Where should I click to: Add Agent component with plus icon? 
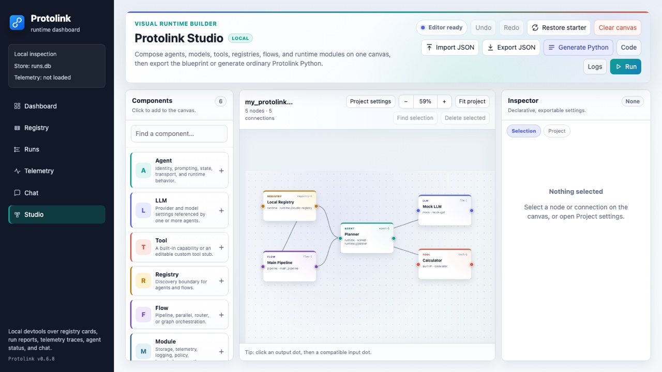pyautogui.click(x=221, y=171)
